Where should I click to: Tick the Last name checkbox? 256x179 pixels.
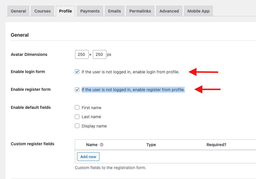[x=77, y=117]
